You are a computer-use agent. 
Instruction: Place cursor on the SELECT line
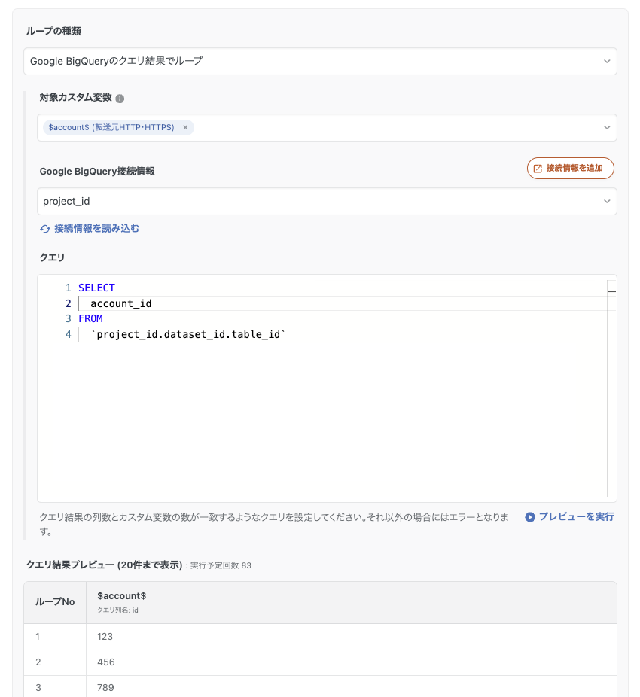point(96,288)
